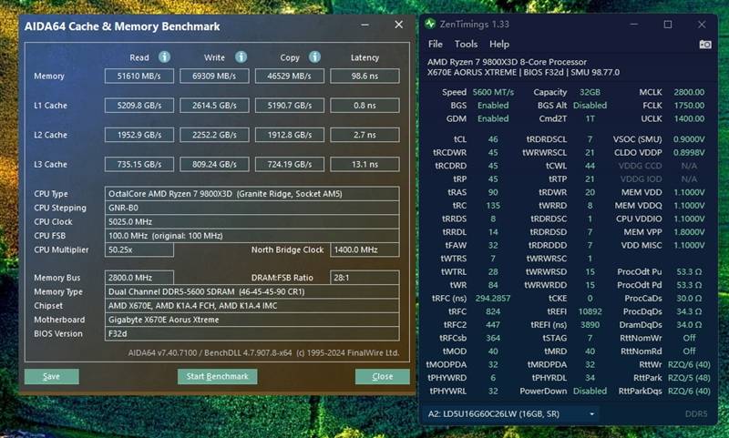Click the CPU Multiplier field 50.25x
The width and height of the screenshot is (729, 438).
point(139,250)
